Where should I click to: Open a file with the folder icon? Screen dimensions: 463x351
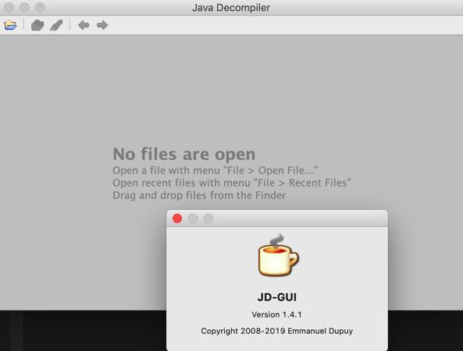click(11, 26)
